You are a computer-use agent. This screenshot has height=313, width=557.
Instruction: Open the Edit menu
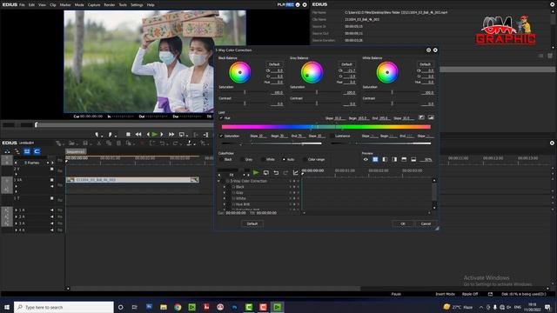pos(31,5)
